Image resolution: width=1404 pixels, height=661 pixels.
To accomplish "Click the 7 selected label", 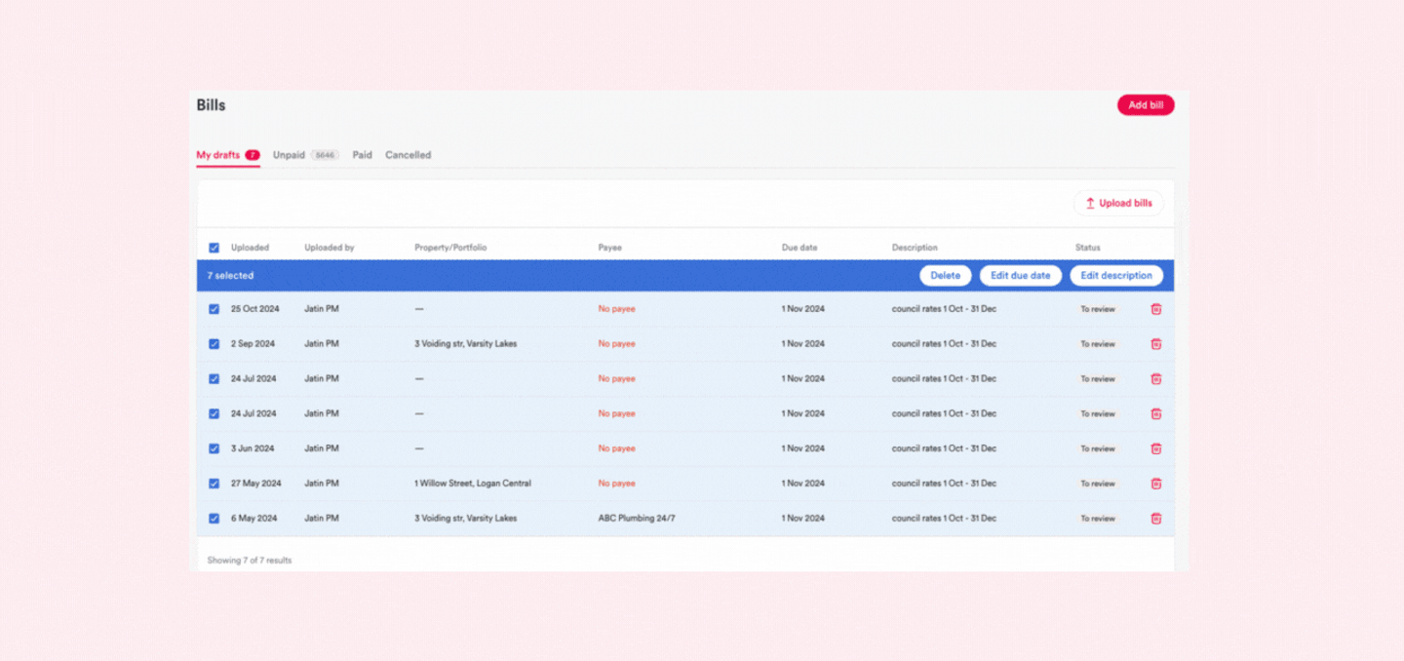I will (x=230, y=276).
